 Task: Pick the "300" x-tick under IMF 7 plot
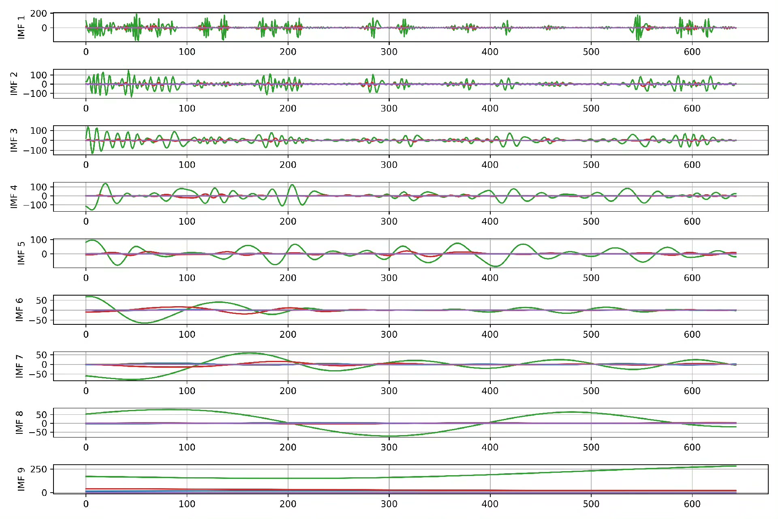(x=389, y=391)
